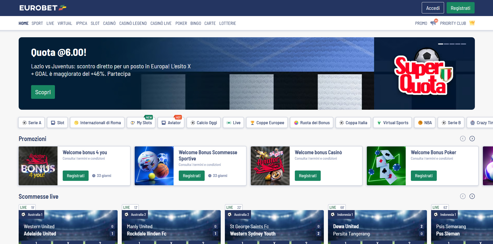Open Ruota dei Bonus chip
Screen dimensions: 493x244
(312, 123)
